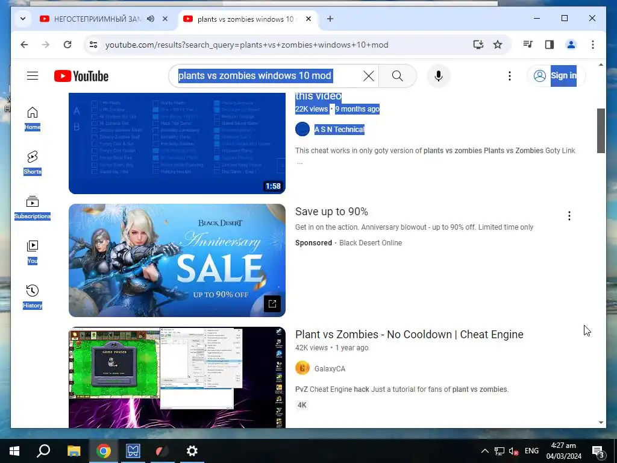
Task: Expand the tab search dropdown
Action: (x=23, y=19)
